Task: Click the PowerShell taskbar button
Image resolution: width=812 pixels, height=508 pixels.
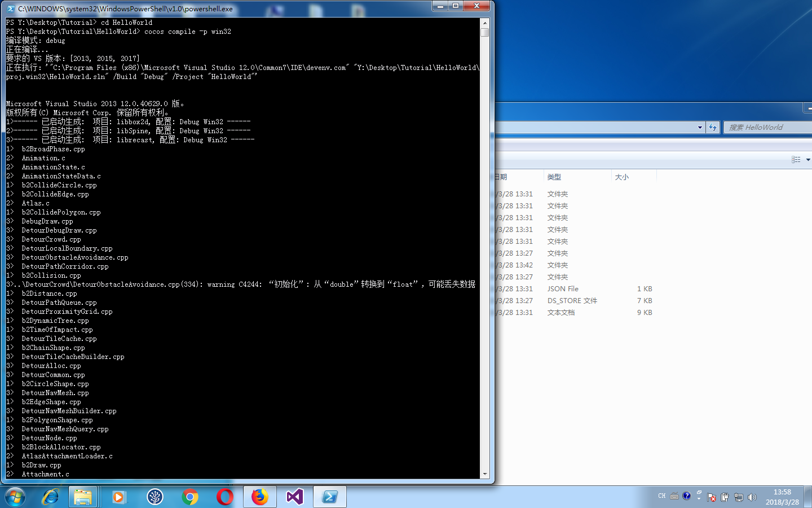Action: (330, 497)
